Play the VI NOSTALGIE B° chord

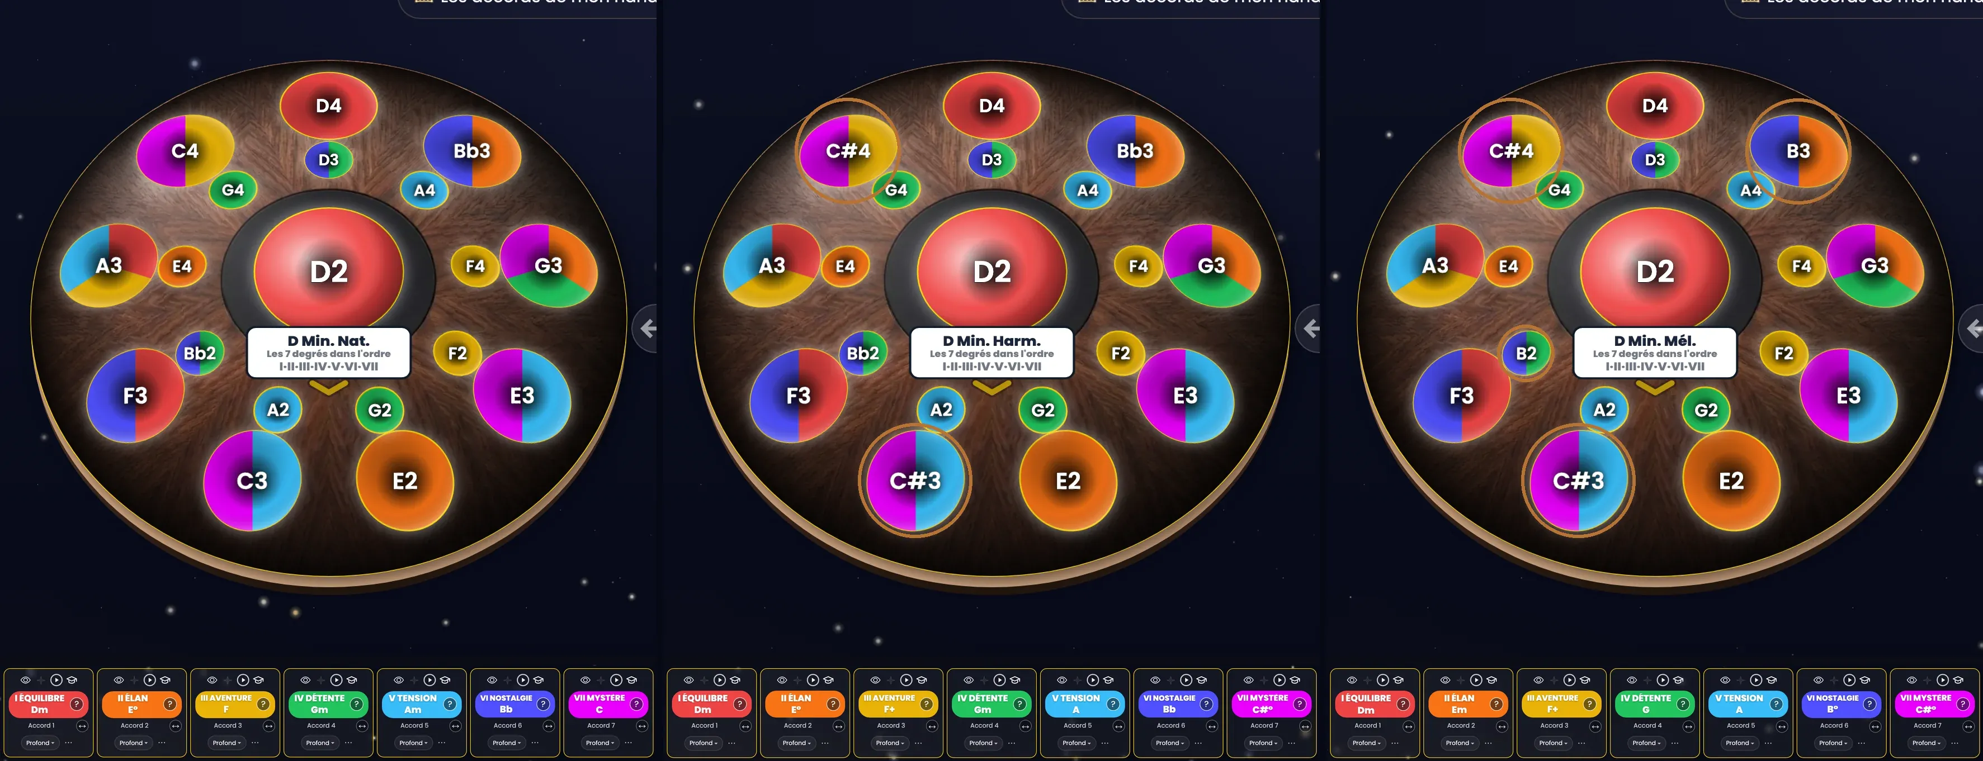coord(1849,680)
